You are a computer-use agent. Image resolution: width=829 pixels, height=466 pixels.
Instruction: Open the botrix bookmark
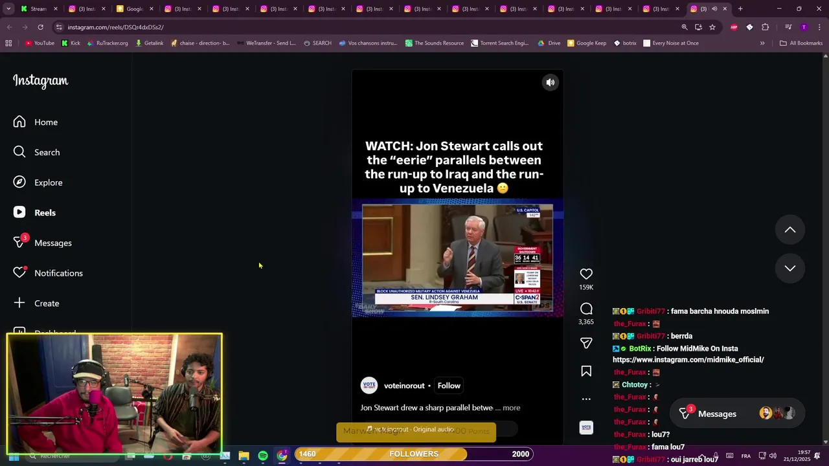click(x=625, y=43)
